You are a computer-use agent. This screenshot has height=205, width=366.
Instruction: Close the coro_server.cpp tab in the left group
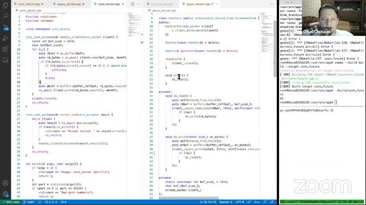click(x=123, y=4)
